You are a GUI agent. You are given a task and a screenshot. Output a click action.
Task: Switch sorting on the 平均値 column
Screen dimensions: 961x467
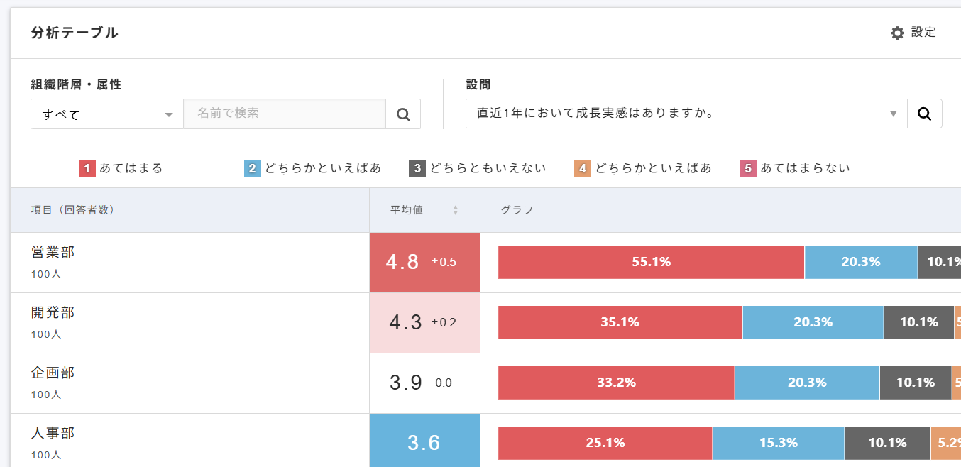tap(454, 210)
